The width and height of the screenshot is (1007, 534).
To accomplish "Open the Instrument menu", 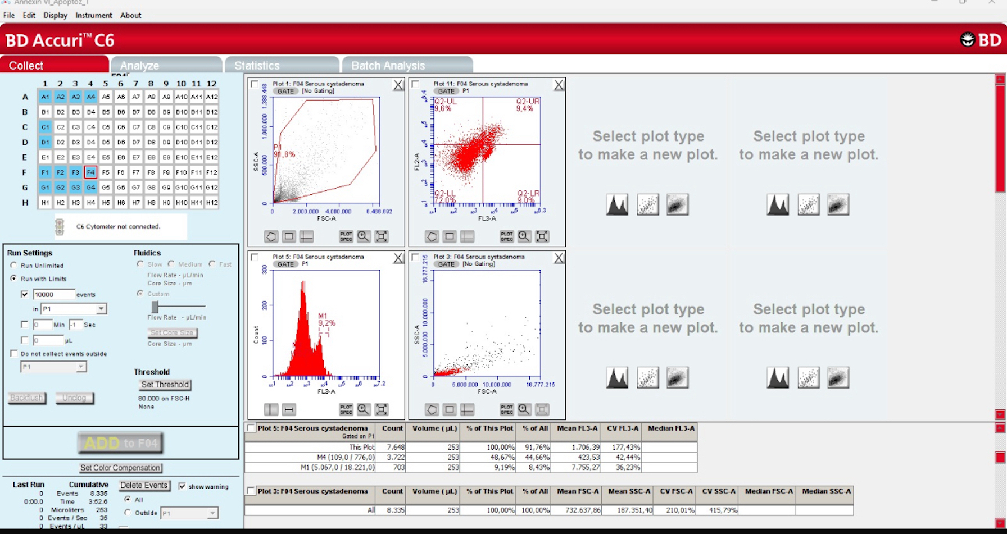I will tap(94, 15).
